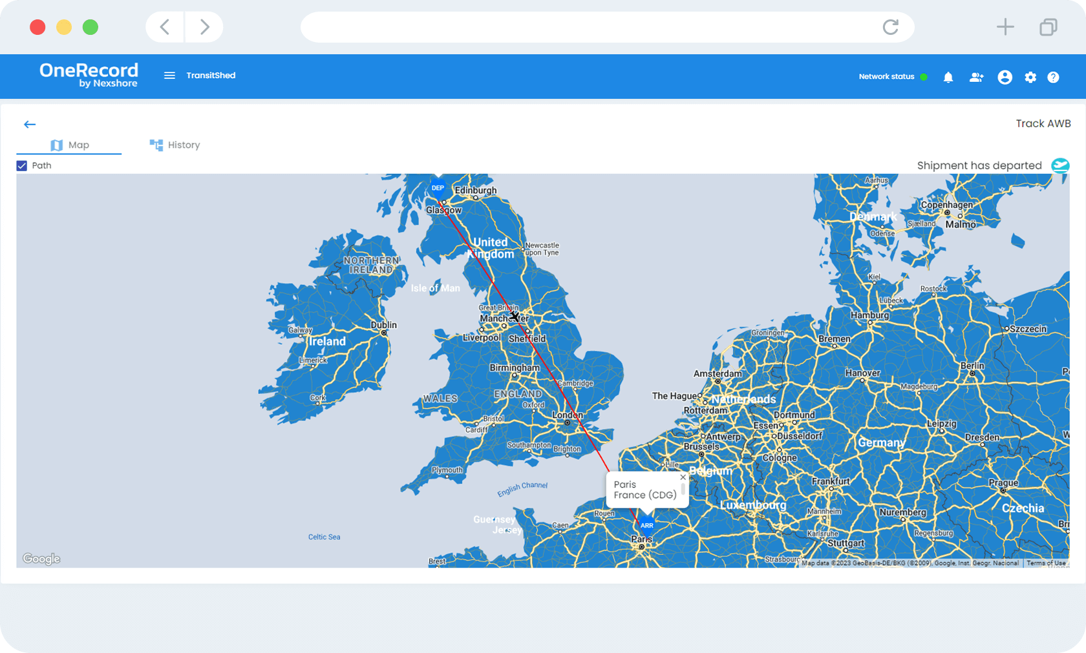Click the Dublin label on the map

point(383,325)
